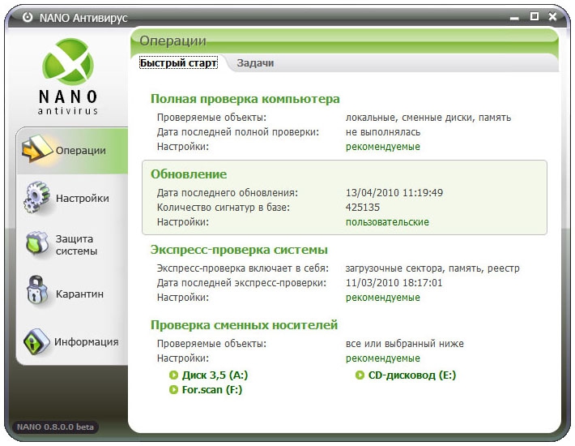
Task: Launch the Обновление update
Action: 189,174
